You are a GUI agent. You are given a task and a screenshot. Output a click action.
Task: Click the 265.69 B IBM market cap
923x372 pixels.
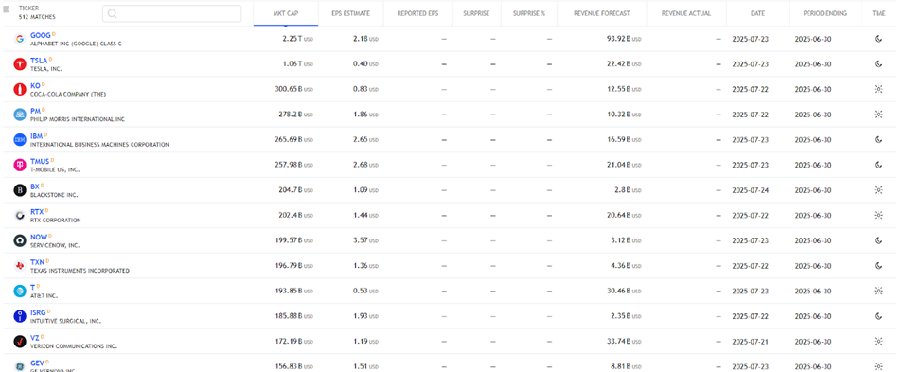(x=293, y=140)
